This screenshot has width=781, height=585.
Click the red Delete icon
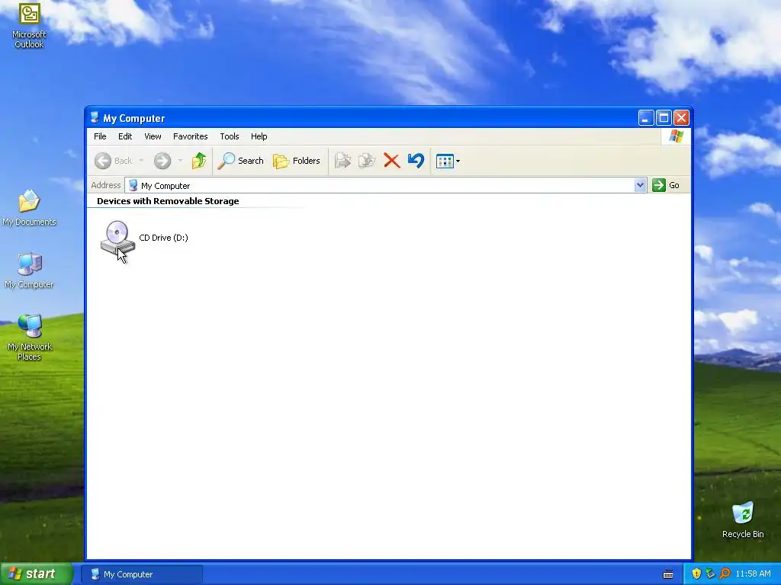(392, 161)
